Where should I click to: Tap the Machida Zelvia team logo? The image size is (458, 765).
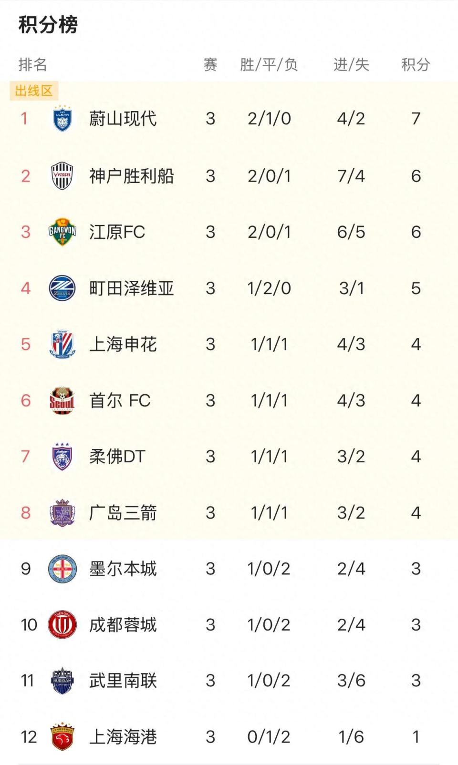tap(62, 288)
